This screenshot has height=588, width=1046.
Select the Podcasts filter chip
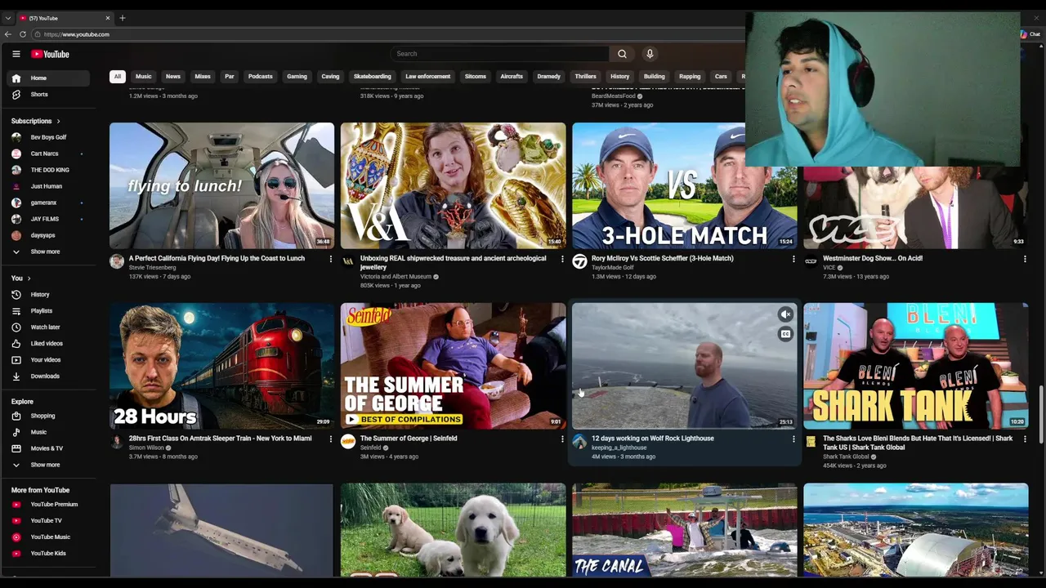click(261, 77)
